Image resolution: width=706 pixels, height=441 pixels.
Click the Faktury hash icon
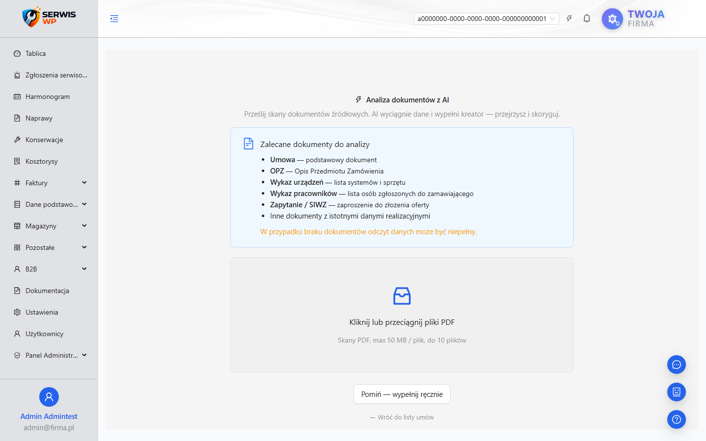(x=17, y=183)
